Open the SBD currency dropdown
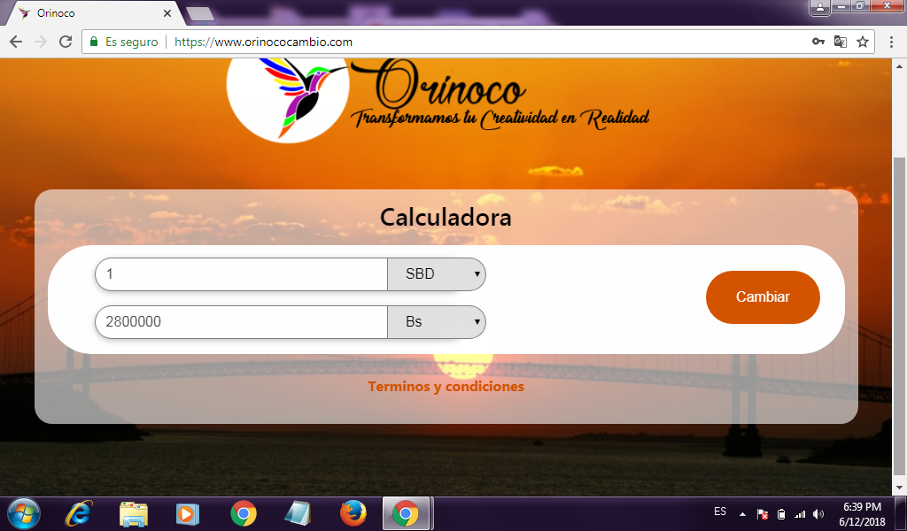The image size is (907, 531). [437, 273]
